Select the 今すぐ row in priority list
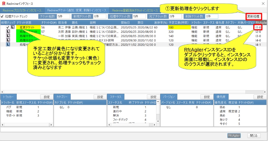The width and height of the screenshot is (268, 141). (240, 123)
